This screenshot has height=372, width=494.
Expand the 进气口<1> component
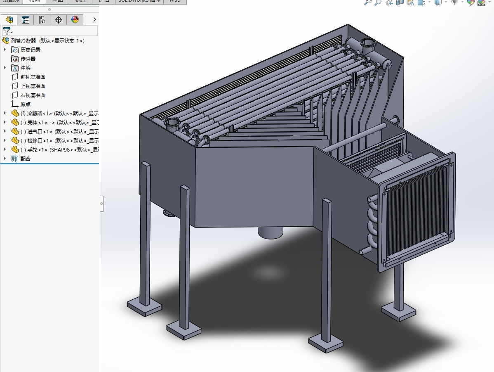5,131
